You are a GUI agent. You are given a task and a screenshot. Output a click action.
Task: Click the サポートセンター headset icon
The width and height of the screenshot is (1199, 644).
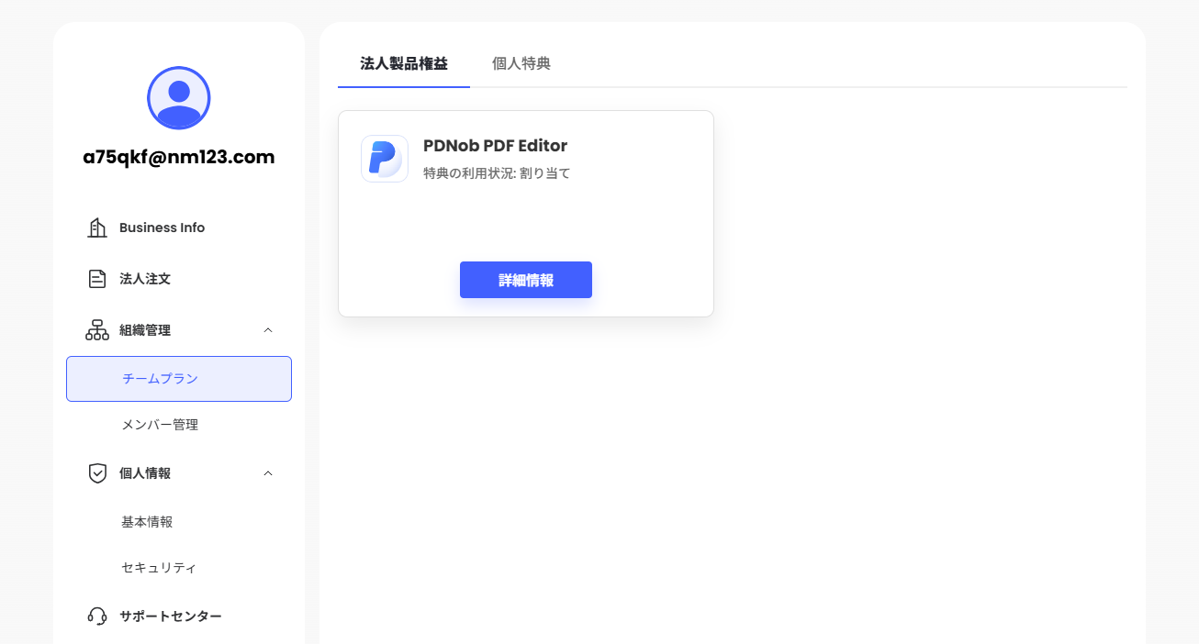pos(97,616)
